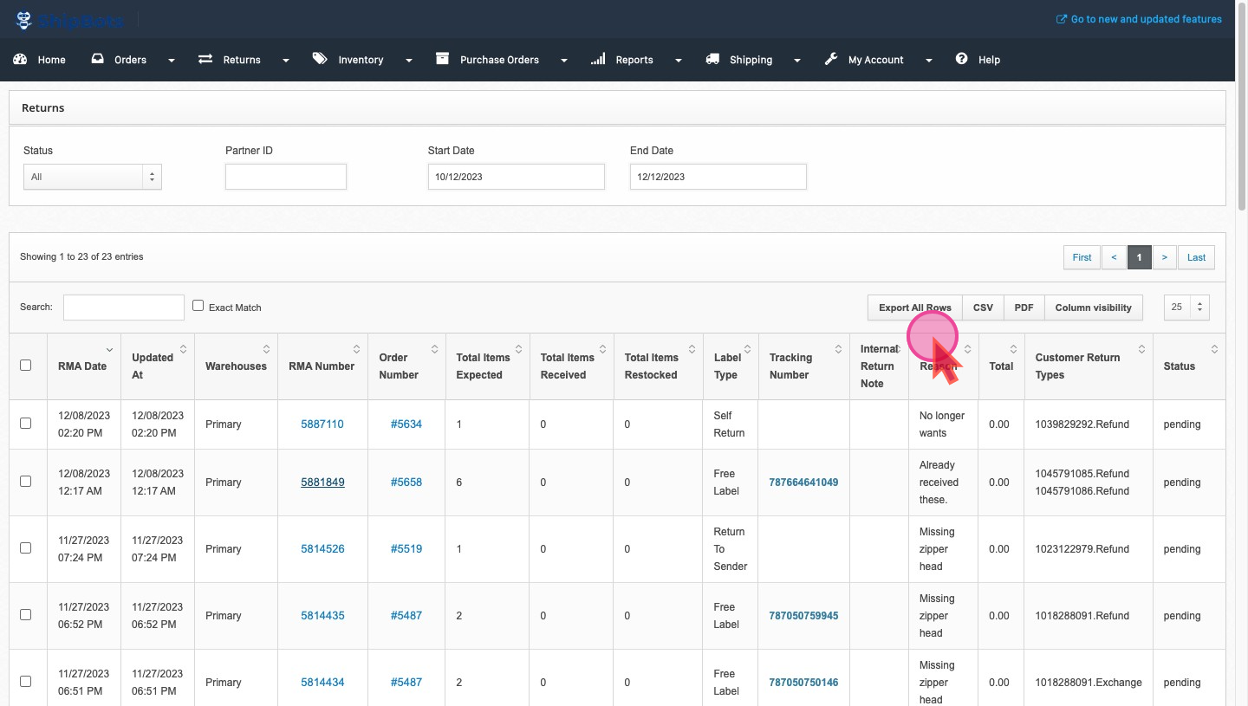This screenshot has height=706, width=1248.
Task: Go to previous page with < button
Action: click(x=1114, y=257)
